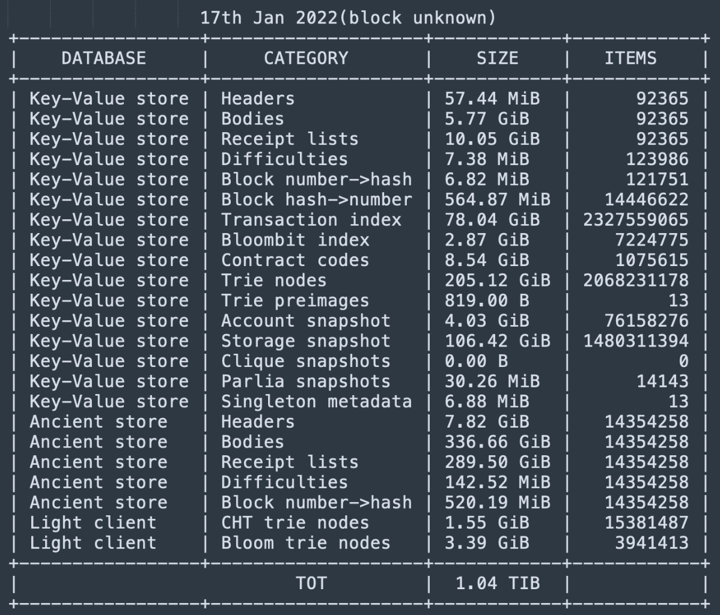Screen dimensions: 720x615
Task: Select the Clique snapshots category text
Action: 305,362
